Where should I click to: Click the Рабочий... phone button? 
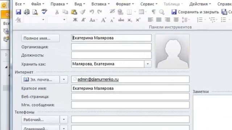click(41, 120)
